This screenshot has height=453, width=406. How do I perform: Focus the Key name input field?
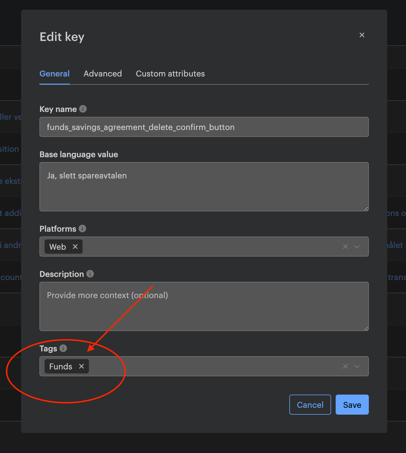click(204, 127)
